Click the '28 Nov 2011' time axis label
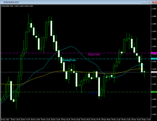 click(5, 120)
